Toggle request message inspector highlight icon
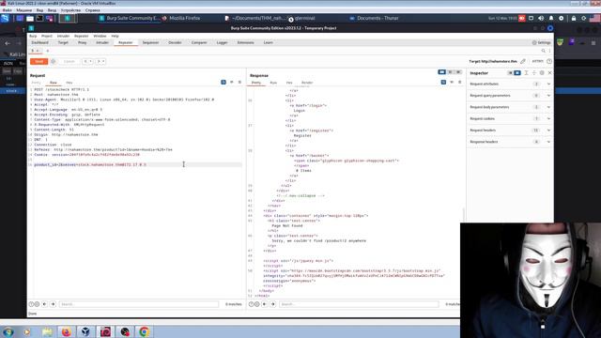The image size is (601, 338). (x=223, y=82)
